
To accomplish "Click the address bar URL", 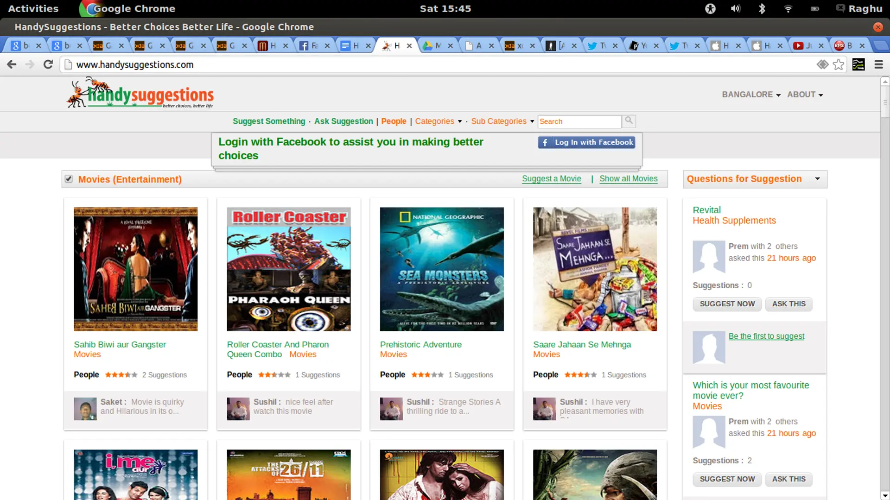I will pyautogui.click(x=135, y=65).
